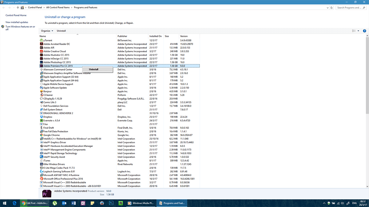
Task: Click the Final Draft program icon
Action: [41, 128]
